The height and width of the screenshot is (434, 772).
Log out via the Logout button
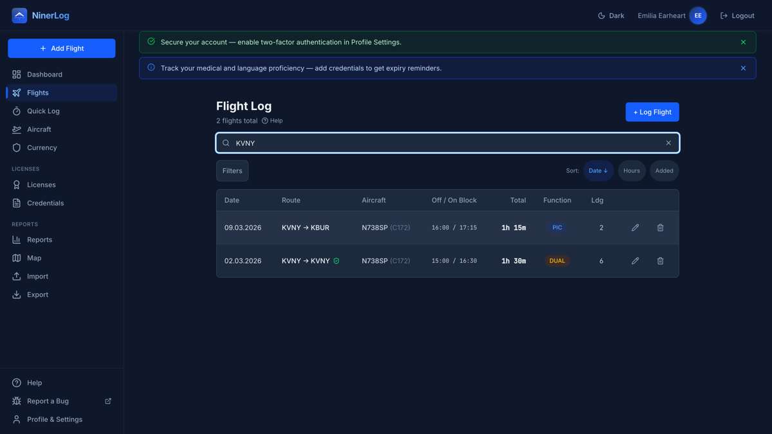pos(737,15)
